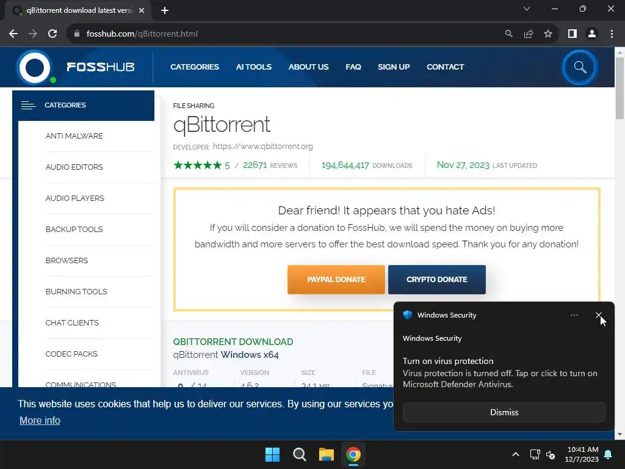625x469 pixels.
Task: Open a new browser tab
Action: point(165,10)
